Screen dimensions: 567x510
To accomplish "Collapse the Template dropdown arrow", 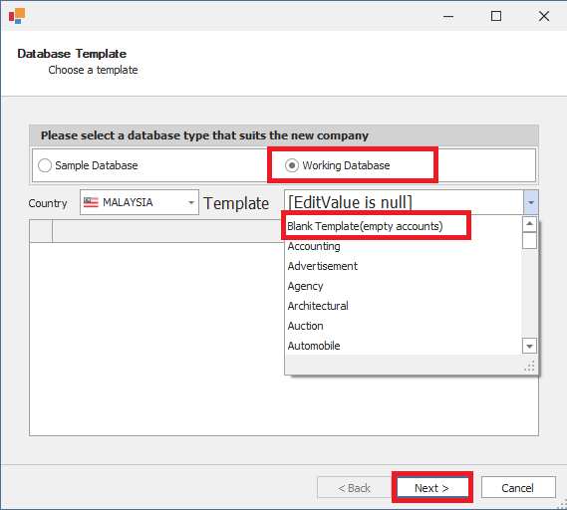I will (531, 202).
